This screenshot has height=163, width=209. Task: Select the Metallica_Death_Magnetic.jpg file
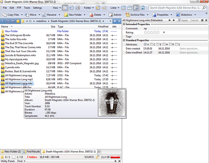click(22, 63)
